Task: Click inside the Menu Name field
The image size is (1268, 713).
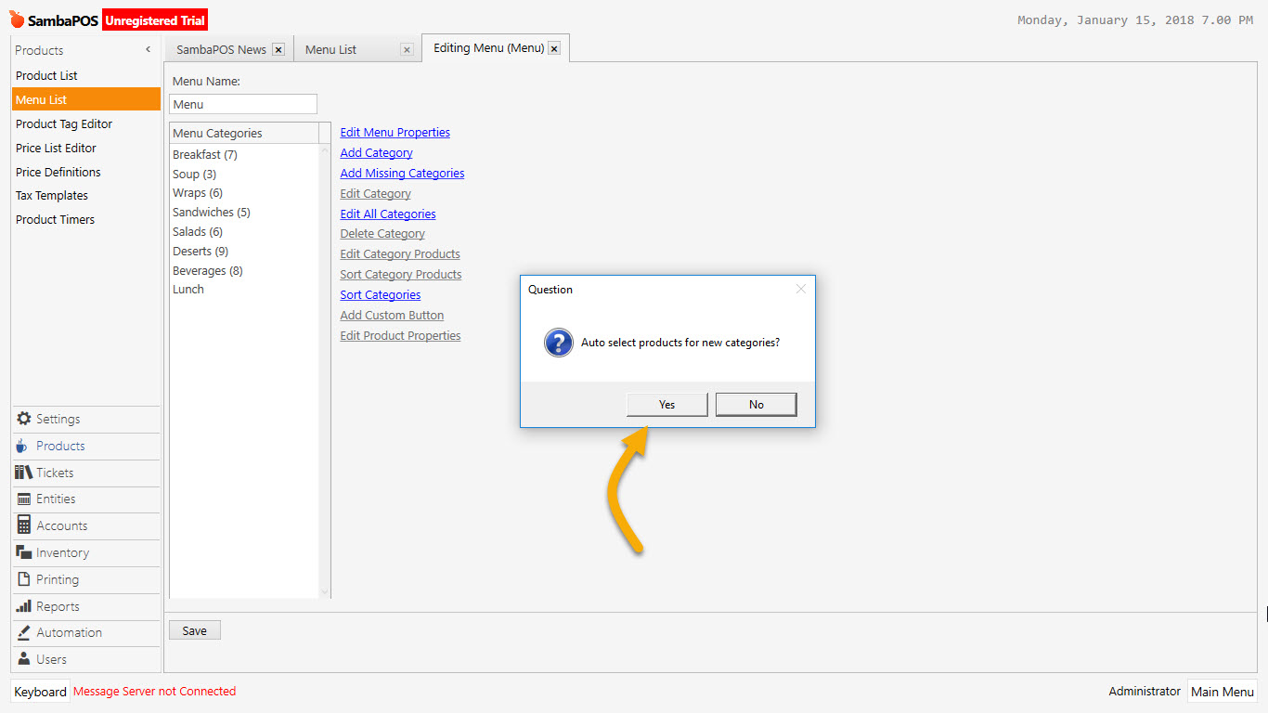Action: [x=243, y=103]
